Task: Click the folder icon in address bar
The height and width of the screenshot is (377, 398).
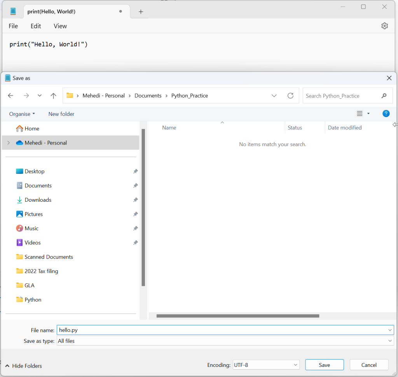Action: pyautogui.click(x=70, y=96)
